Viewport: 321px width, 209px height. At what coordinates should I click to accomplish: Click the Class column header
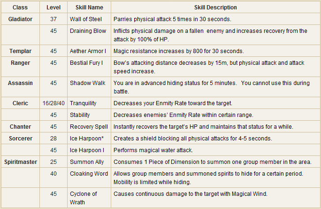[x=20, y=8]
